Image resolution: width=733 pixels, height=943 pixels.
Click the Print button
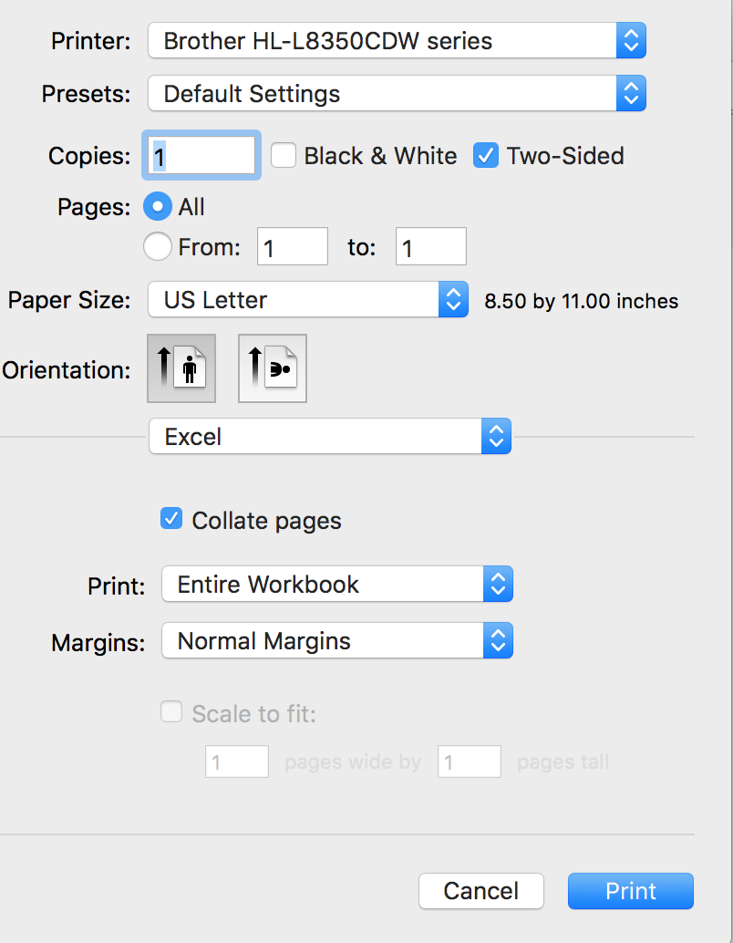(630, 891)
